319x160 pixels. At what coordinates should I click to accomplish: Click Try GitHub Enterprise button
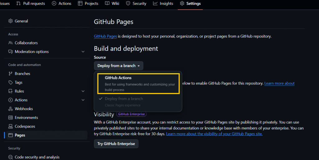pyautogui.click(x=116, y=144)
